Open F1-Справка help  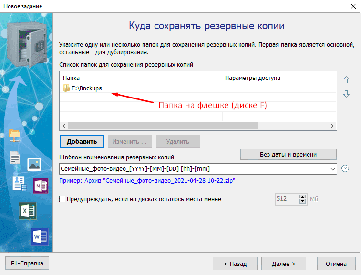click(27, 263)
